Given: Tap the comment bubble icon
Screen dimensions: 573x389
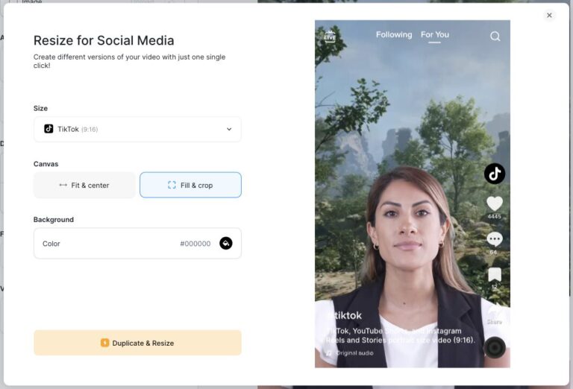Looking at the screenshot, I should 494,239.
